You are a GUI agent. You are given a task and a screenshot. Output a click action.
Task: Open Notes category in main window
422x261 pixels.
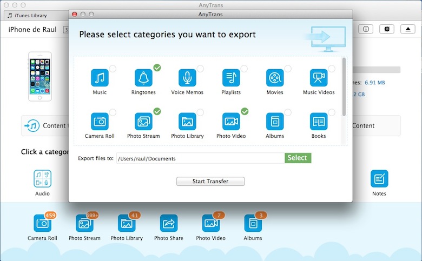pos(379,178)
